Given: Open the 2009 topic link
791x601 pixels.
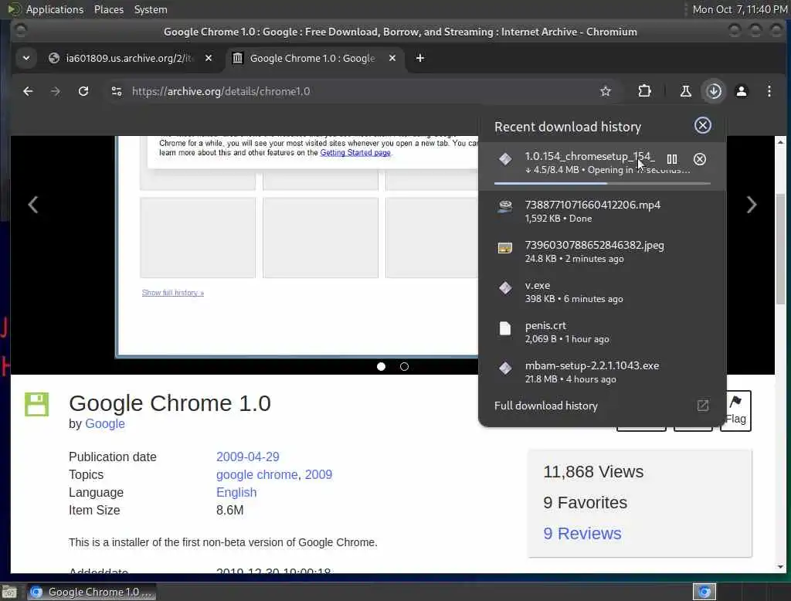Looking at the screenshot, I should (318, 474).
